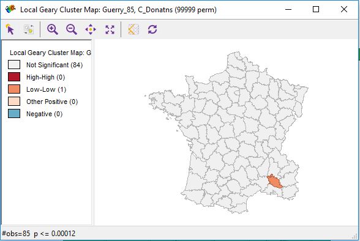The height and width of the screenshot is (241, 360).
Task: Select the 'High-High (0)' legend label
Action: click(46, 77)
